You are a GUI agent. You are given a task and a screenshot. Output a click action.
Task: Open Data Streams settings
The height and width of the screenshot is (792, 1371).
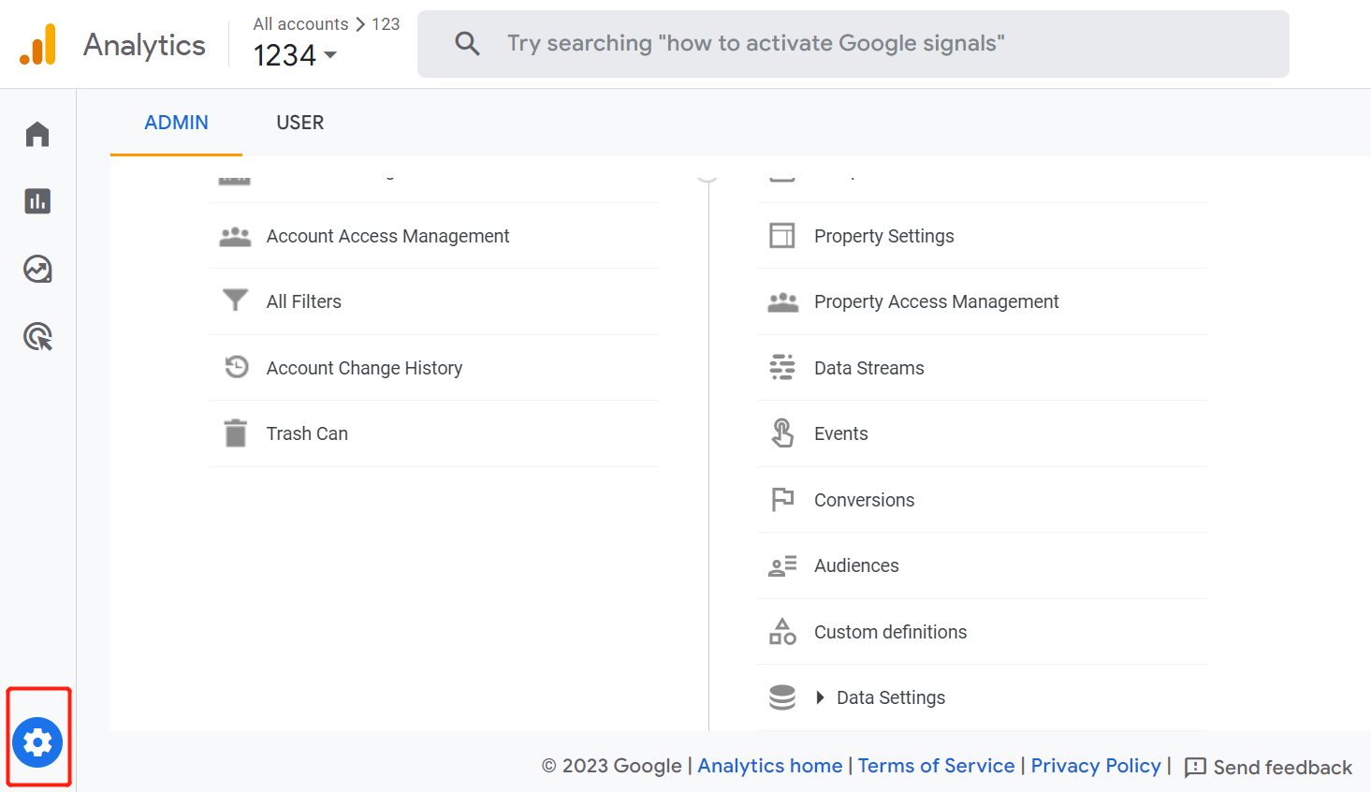[868, 368]
